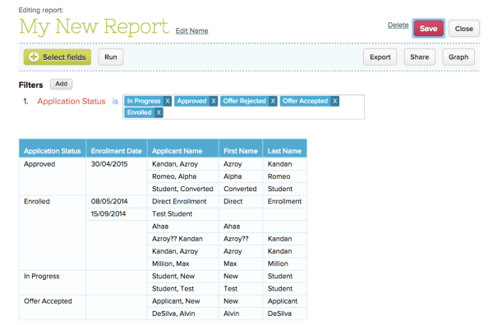Click applicant 'Student, New'

click(173, 277)
